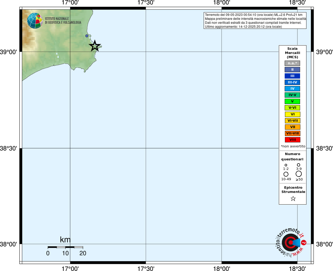
Task: Click the legend circle labeled 3-9
Action: [x=299, y=165]
